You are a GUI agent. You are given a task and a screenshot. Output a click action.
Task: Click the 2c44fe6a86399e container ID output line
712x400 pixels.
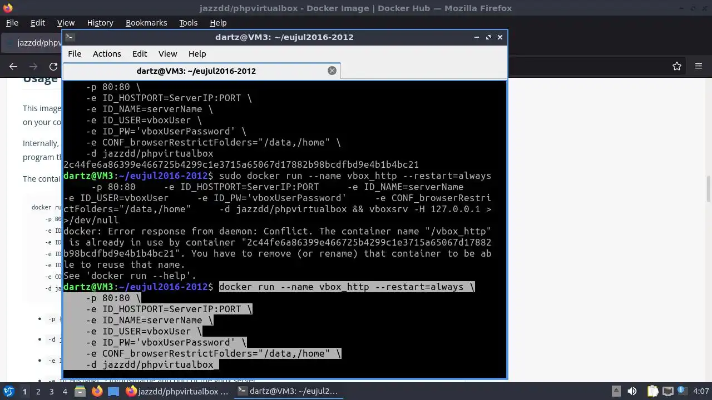(241, 164)
